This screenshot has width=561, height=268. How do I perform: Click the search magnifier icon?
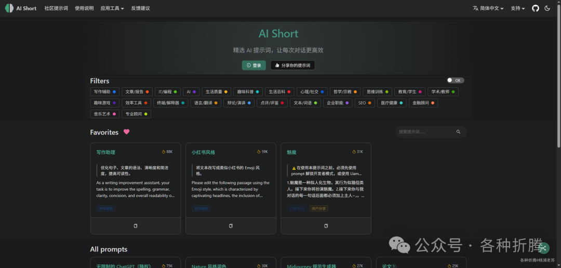[x=458, y=132]
